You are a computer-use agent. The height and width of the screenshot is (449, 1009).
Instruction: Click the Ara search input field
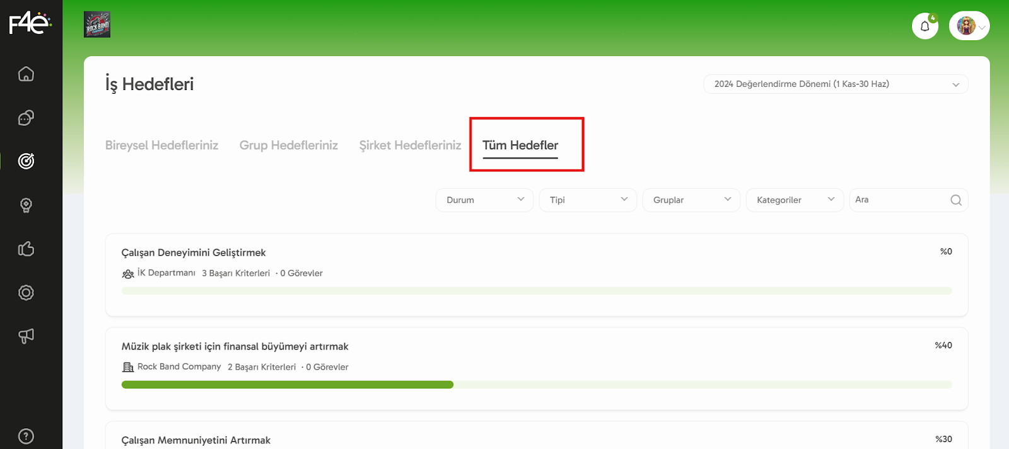(x=899, y=200)
